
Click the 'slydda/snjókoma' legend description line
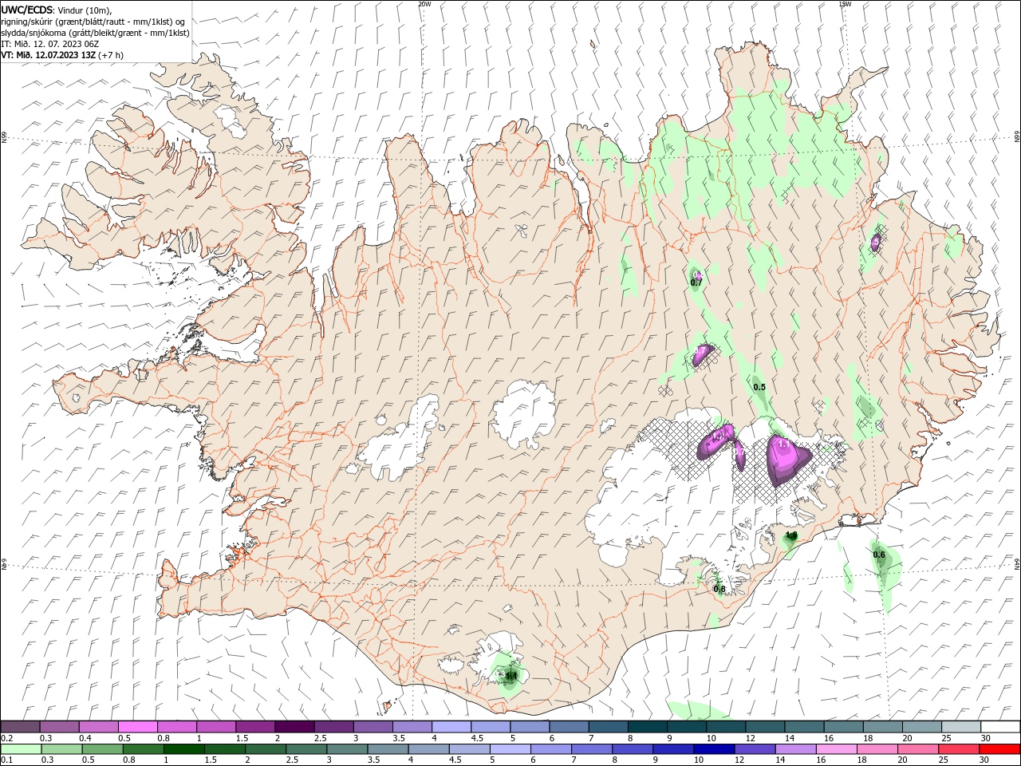[x=95, y=33]
